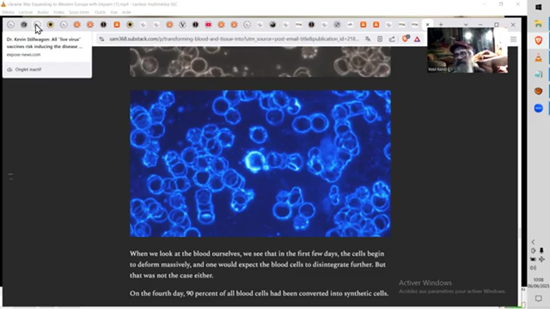
Task: Switch to the hovered Dr. Kevin Stillwagon tab
Action: [x=37, y=25]
